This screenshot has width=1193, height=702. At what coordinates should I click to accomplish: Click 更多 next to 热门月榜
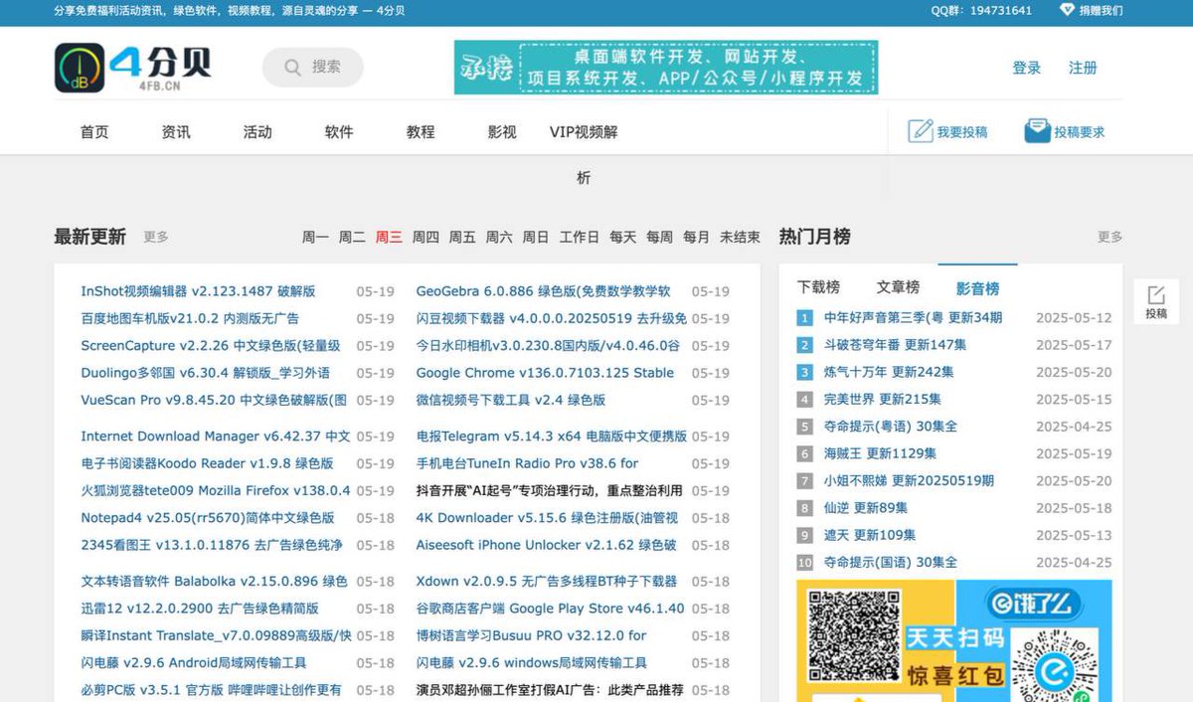[x=1110, y=237]
